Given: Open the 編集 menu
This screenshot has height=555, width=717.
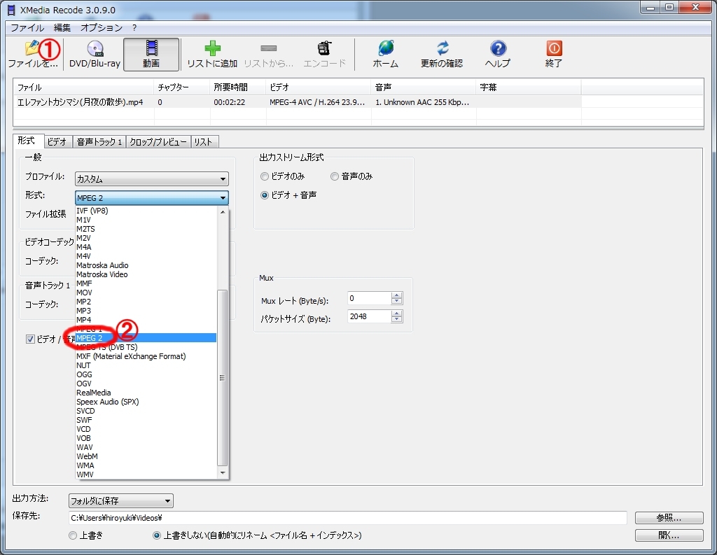Looking at the screenshot, I should pos(62,27).
